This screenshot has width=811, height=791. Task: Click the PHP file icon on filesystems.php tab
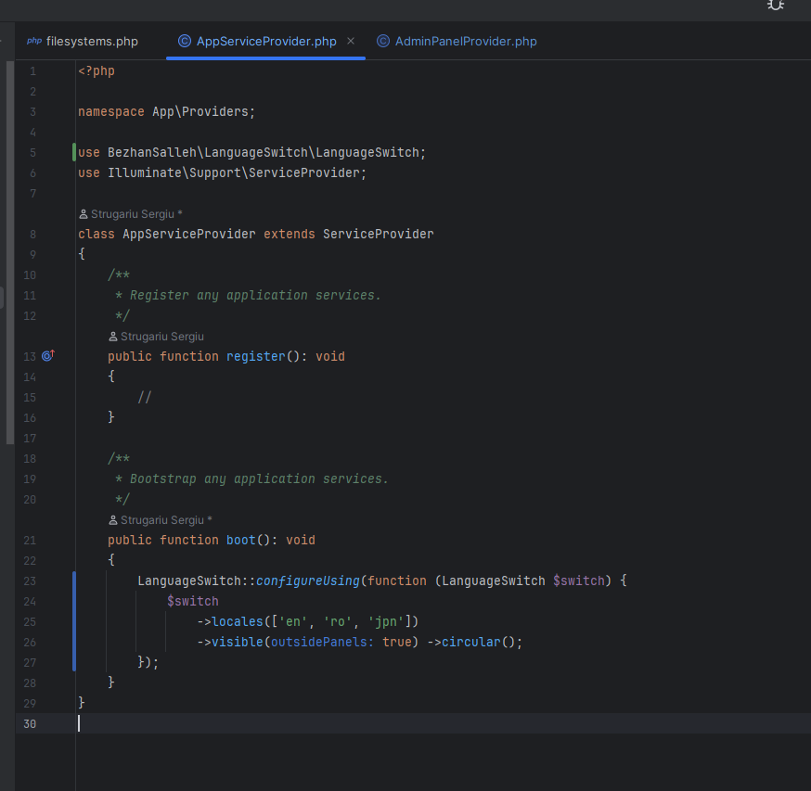34,41
